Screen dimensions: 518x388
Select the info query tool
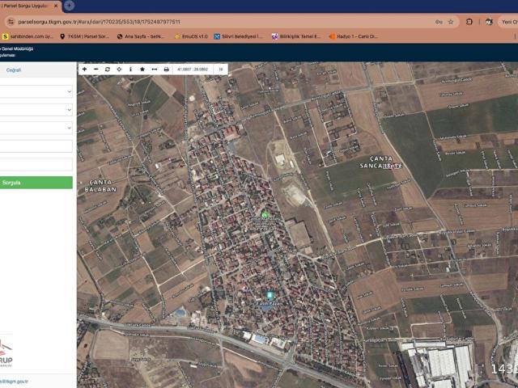130,70
